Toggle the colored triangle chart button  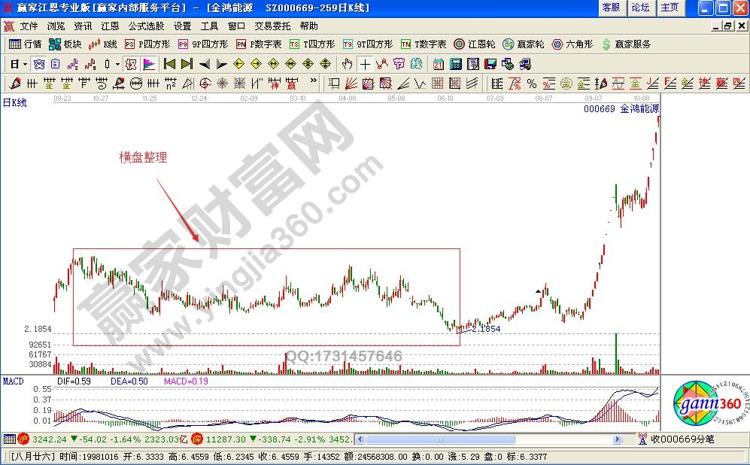(x=149, y=64)
